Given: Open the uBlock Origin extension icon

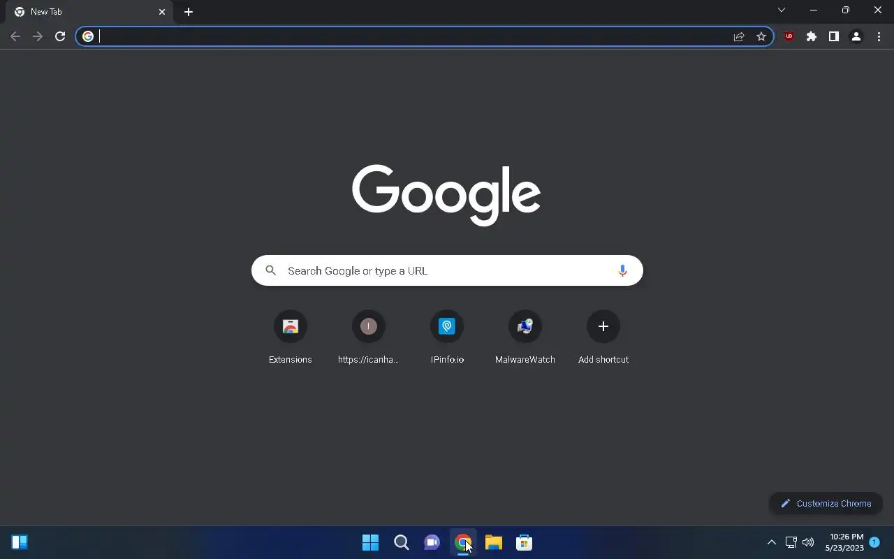Looking at the screenshot, I should click(789, 36).
